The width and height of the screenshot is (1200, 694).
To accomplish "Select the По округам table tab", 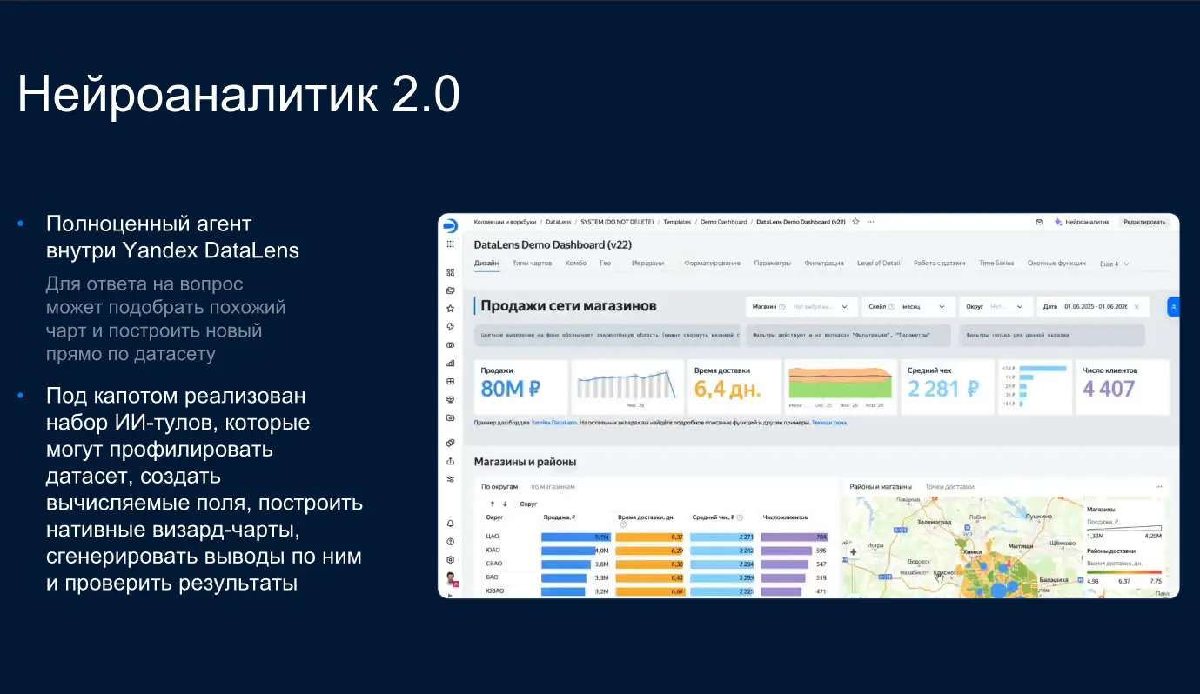I will click(x=499, y=487).
